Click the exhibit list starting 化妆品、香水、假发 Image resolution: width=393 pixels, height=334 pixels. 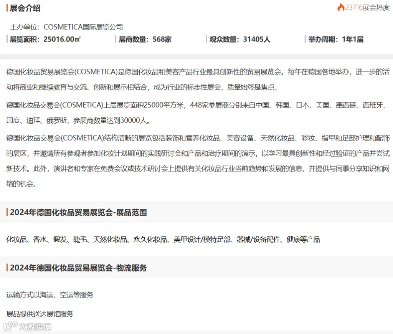coord(163,240)
